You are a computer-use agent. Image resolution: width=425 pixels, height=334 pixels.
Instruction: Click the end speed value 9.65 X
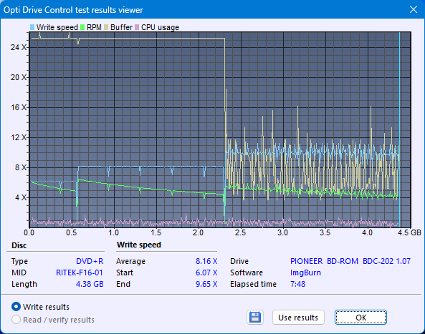point(206,284)
